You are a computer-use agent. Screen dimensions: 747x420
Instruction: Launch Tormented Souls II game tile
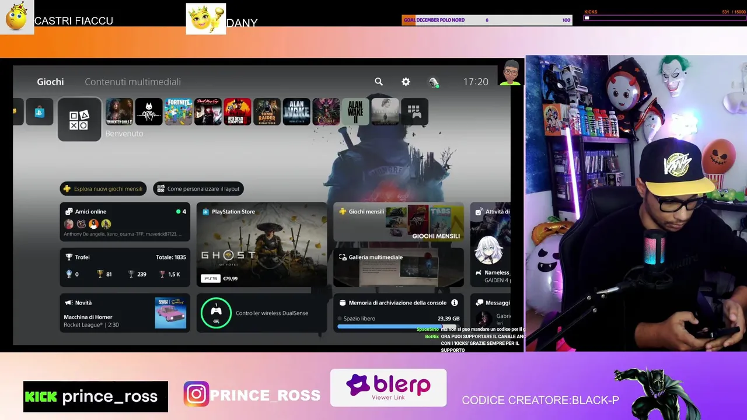coord(119,112)
